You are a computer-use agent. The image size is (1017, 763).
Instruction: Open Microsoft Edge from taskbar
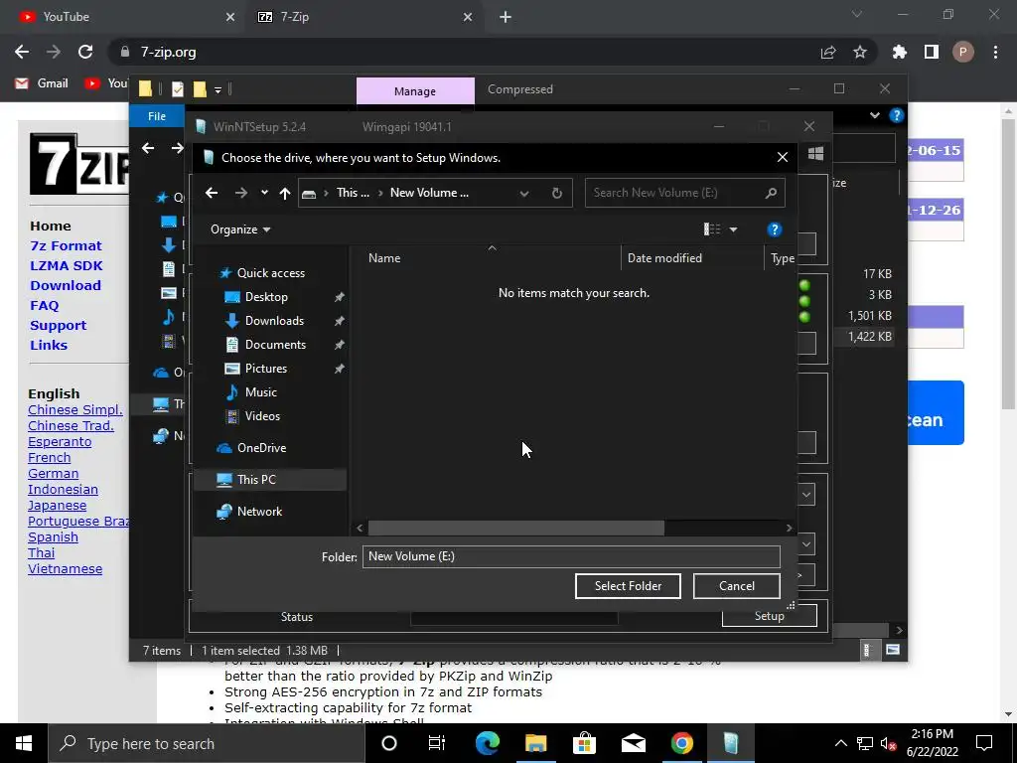[487, 743]
